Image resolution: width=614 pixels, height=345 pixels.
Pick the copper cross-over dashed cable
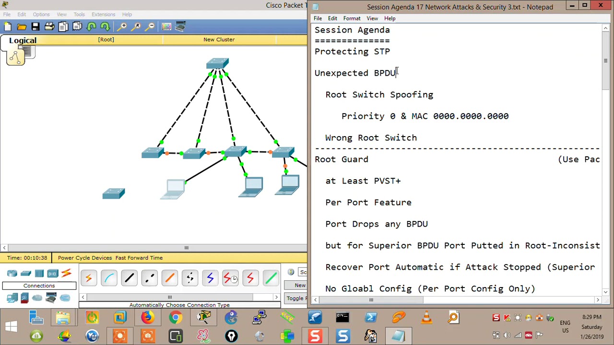click(x=149, y=278)
